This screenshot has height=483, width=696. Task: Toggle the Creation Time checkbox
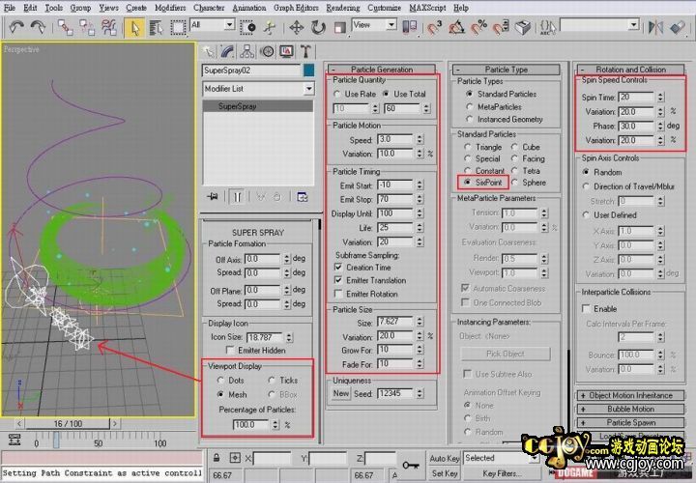[338, 267]
